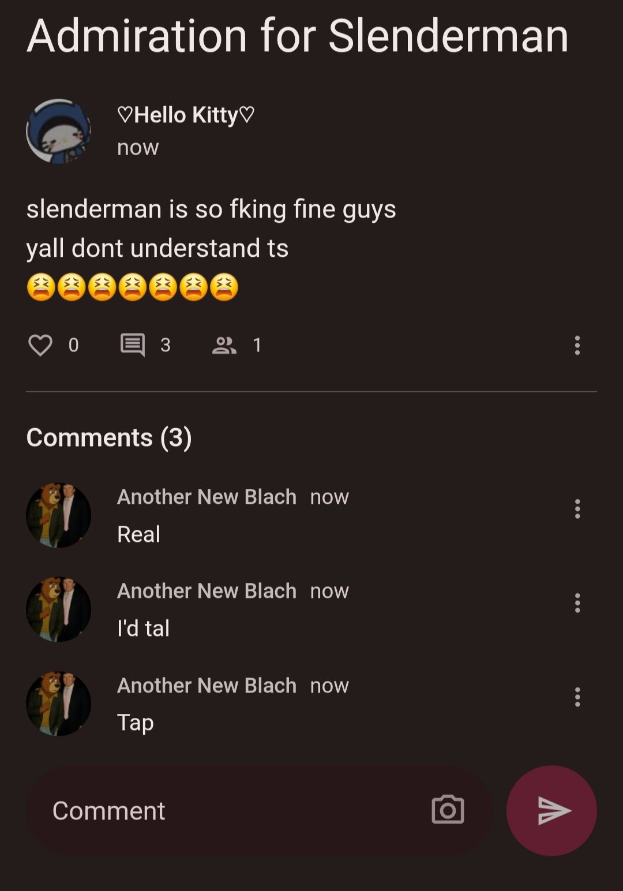Tap the avatar beside the "Real" comment

click(x=58, y=515)
